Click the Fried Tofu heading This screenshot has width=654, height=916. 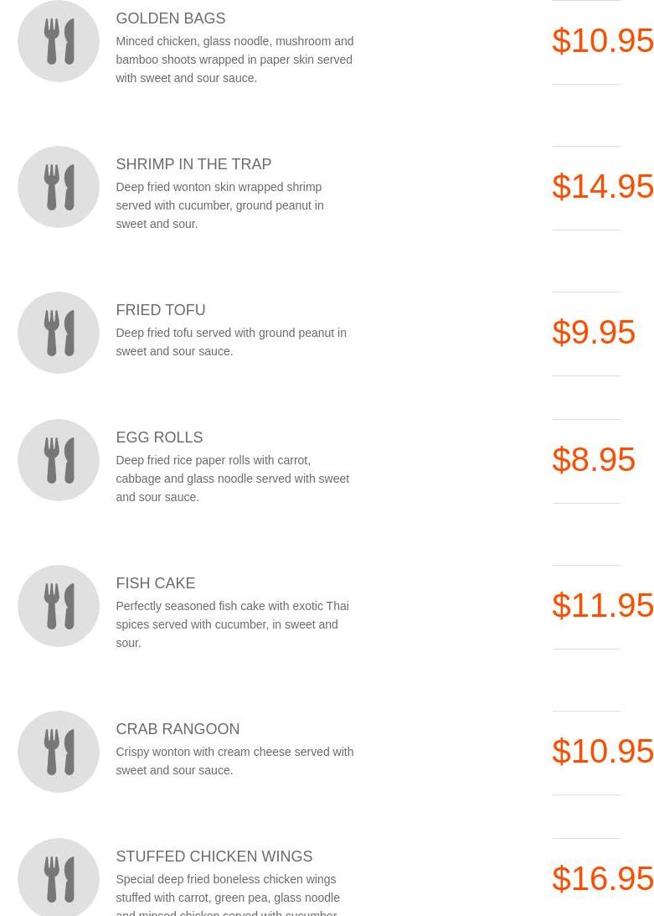(160, 310)
